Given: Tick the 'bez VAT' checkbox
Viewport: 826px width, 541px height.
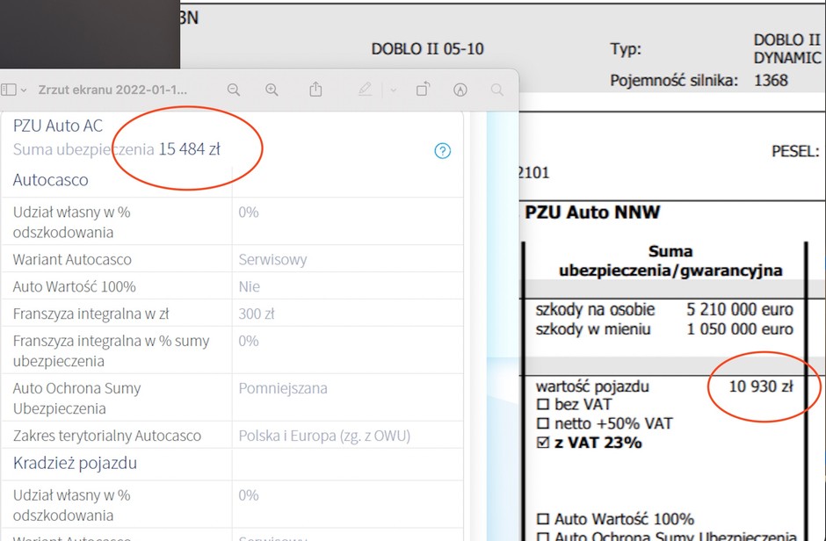Looking at the screenshot, I should 543,404.
